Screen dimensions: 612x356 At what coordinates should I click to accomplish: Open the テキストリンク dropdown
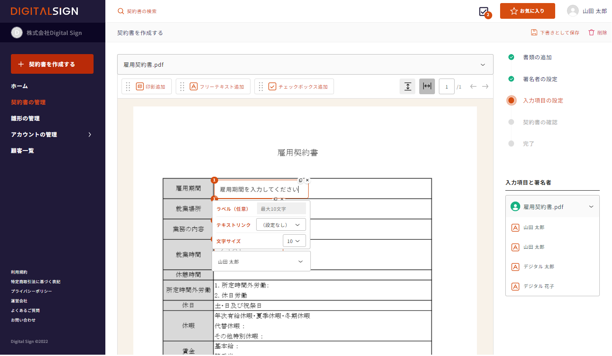[x=281, y=225]
